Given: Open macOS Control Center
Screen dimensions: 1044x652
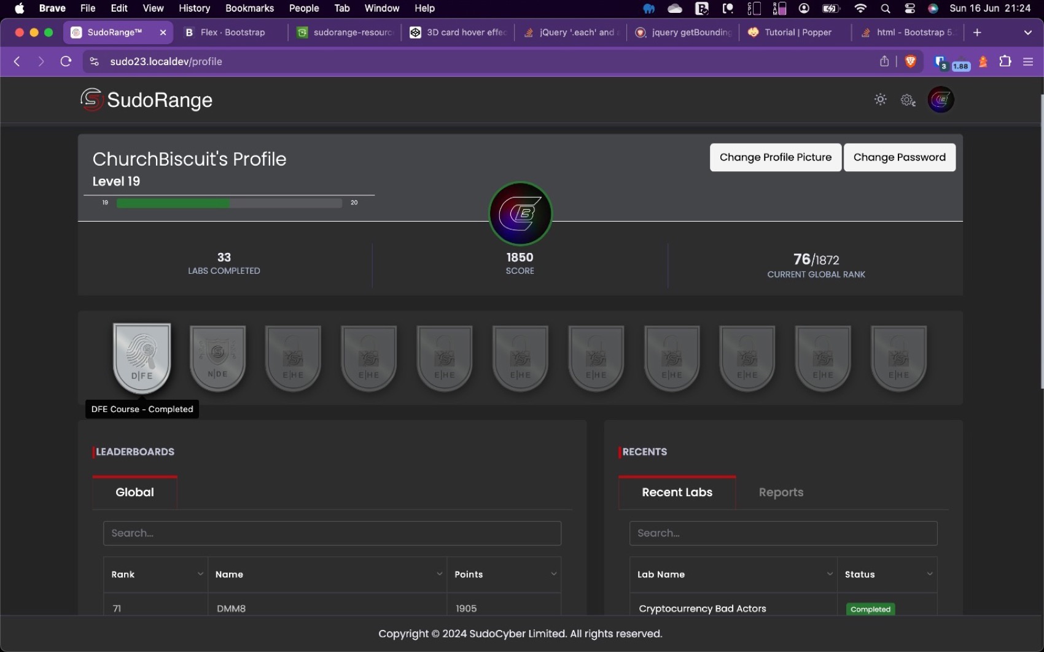Looking at the screenshot, I should point(910,9).
